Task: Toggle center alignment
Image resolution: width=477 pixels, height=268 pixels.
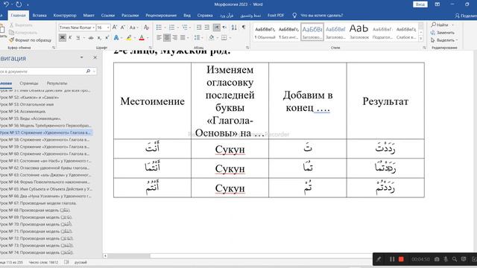Action: point(167,38)
